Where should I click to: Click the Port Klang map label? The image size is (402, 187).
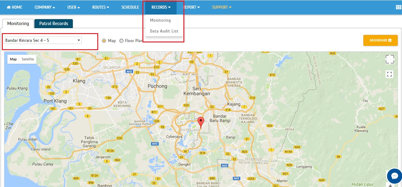pos(55,101)
